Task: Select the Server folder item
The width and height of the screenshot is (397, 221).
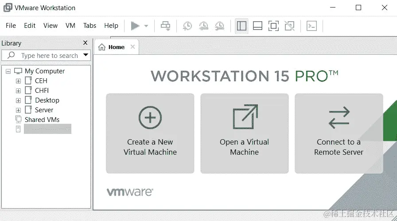Action: (x=44, y=110)
